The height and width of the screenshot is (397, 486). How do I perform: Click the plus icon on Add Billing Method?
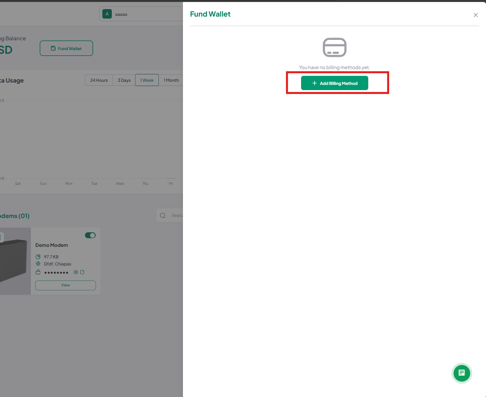pyautogui.click(x=315, y=83)
